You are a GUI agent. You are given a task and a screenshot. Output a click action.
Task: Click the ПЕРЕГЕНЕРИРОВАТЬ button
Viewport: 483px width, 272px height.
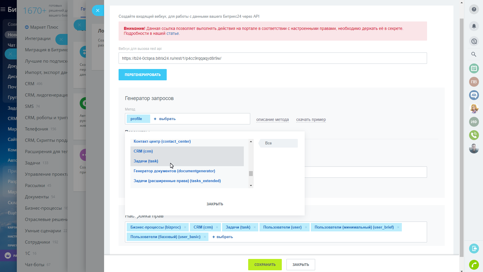(143, 75)
